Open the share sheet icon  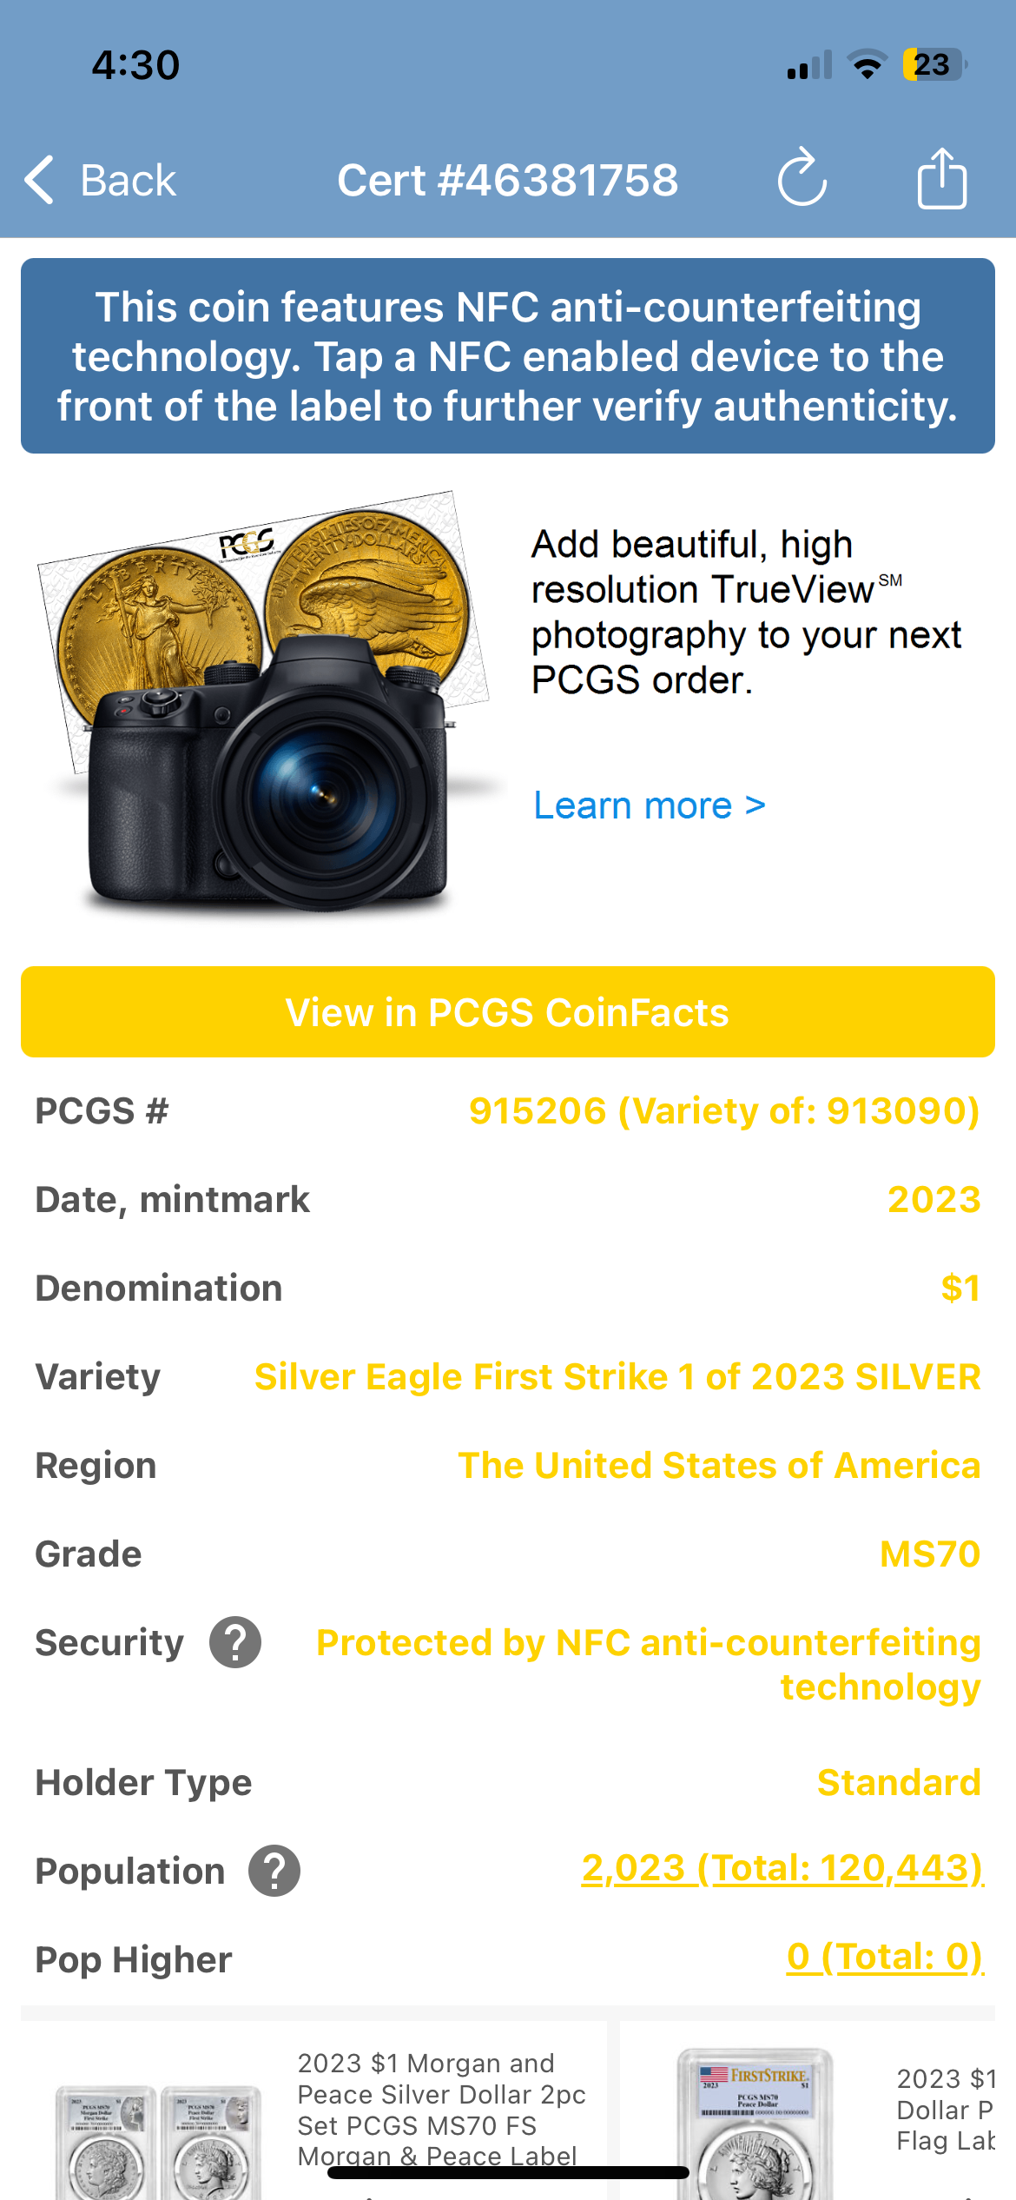(x=943, y=179)
